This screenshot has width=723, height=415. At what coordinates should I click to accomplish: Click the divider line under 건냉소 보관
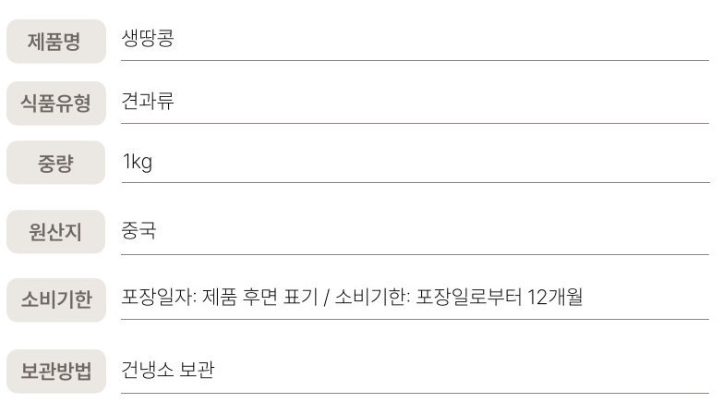pos(415,394)
